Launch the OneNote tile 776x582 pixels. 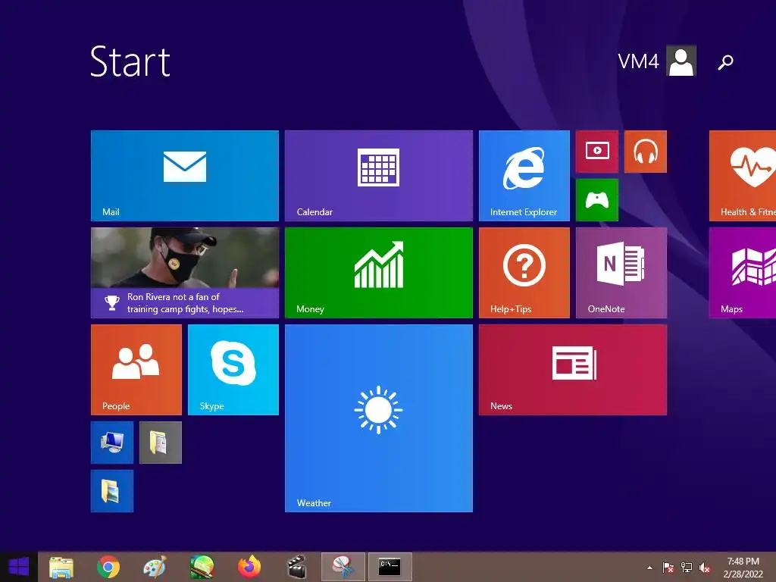click(x=621, y=273)
